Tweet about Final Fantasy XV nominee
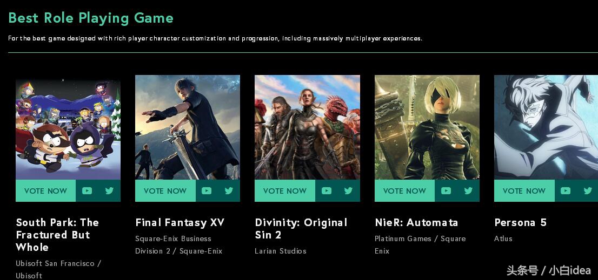This screenshot has height=280, width=598. pyautogui.click(x=229, y=190)
